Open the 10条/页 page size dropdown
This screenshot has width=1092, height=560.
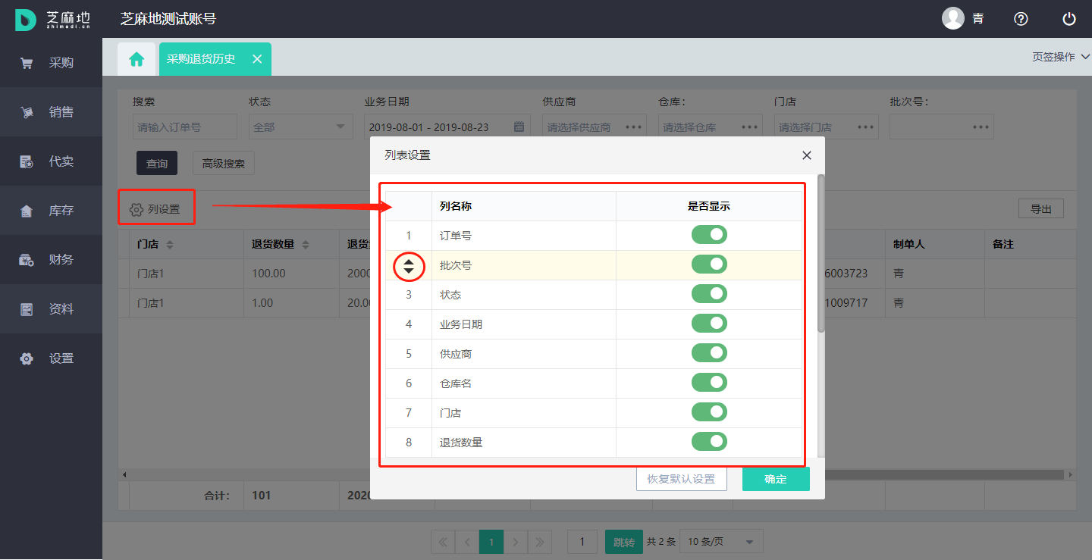pyautogui.click(x=720, y=542)
